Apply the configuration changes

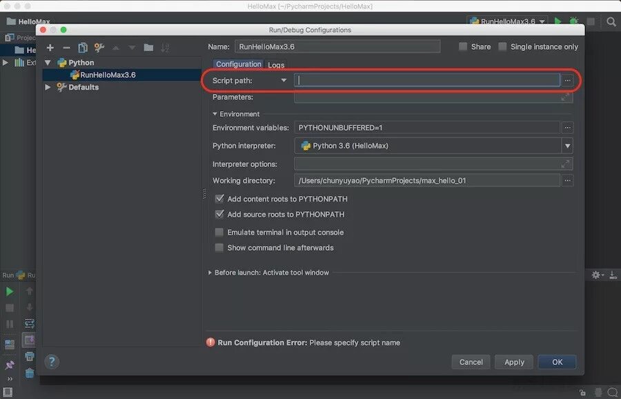pos(514,362)
